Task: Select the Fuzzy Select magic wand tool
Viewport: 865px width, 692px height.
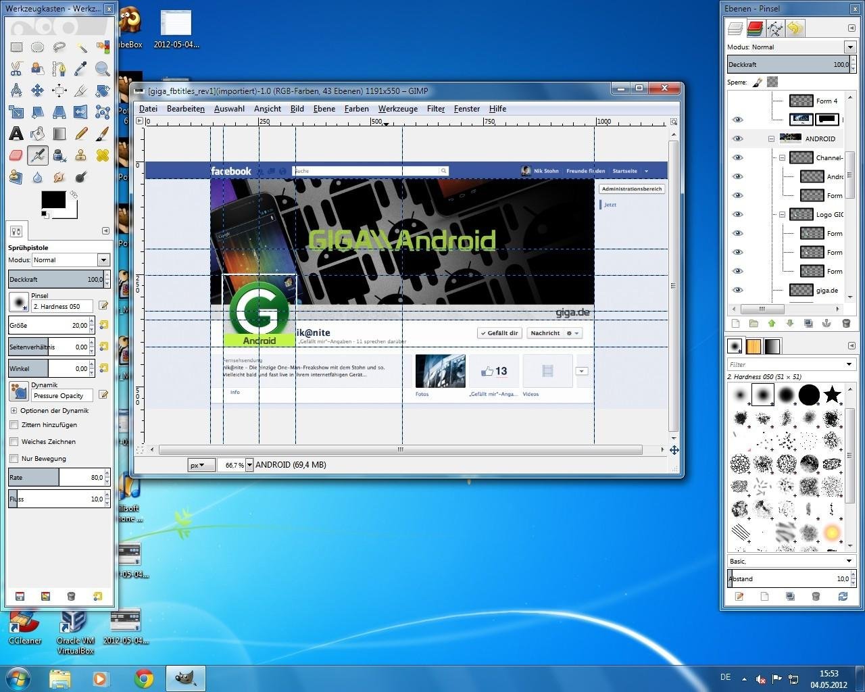Action: 81,47
